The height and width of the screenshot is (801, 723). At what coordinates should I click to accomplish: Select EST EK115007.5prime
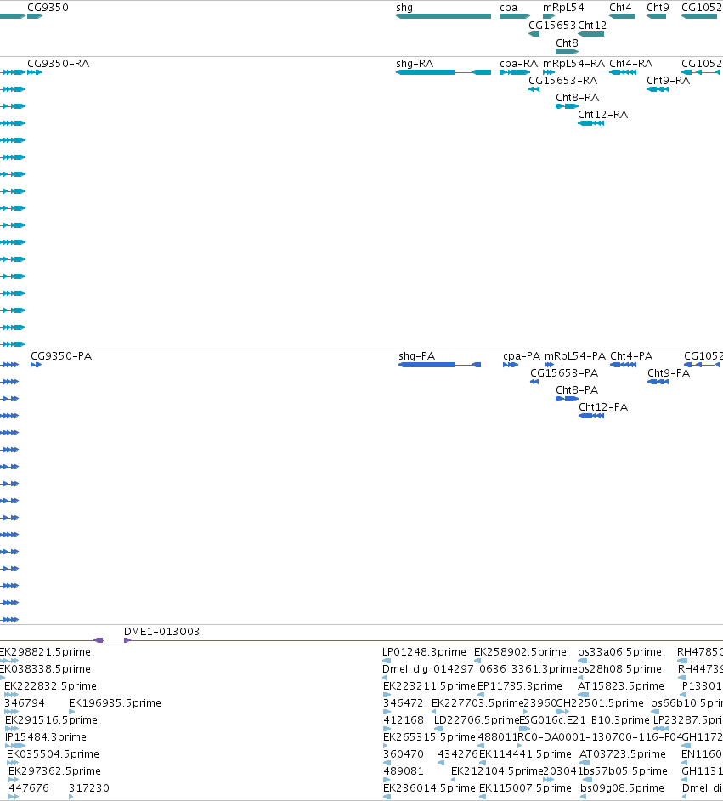525,788
